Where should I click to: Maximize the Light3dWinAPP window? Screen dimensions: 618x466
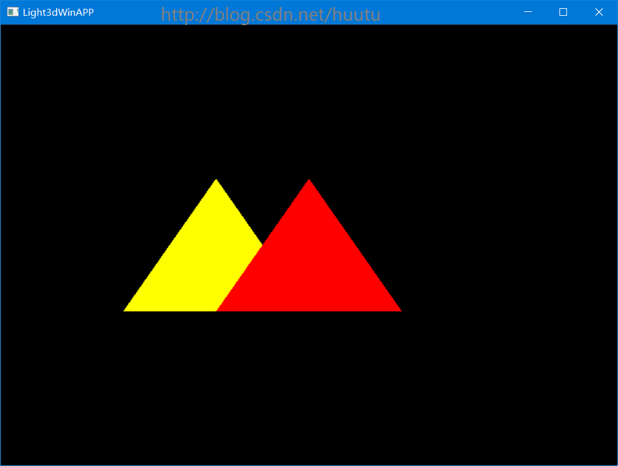point(563,11)
